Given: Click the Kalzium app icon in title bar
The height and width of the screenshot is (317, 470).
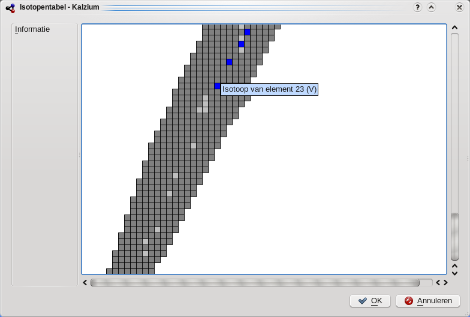Looking at the screenshot, I should 11,8.
